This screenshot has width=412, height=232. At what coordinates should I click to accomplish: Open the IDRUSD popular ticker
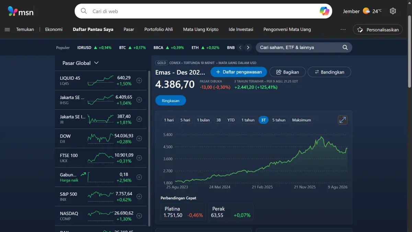coord(94,47)
